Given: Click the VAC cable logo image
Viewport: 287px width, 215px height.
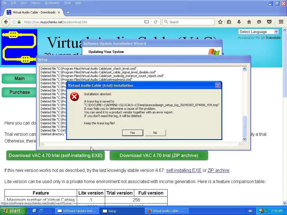Looking at the screenshot, I should click(19, 47).
